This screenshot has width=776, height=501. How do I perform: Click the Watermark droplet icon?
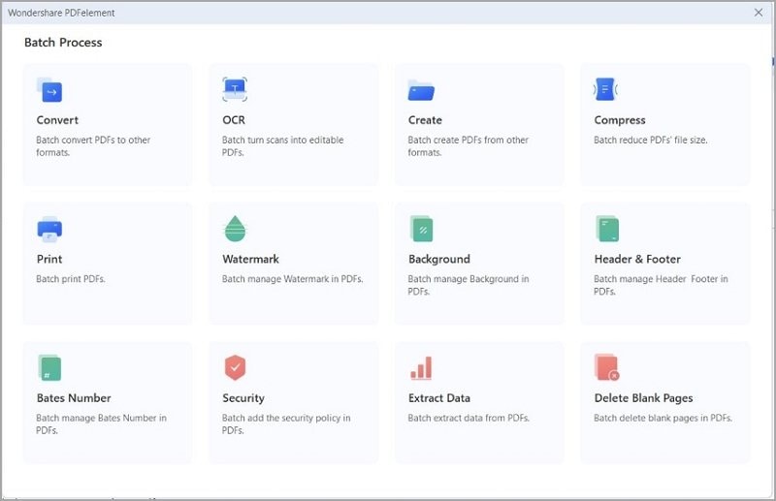coord(235,229)
